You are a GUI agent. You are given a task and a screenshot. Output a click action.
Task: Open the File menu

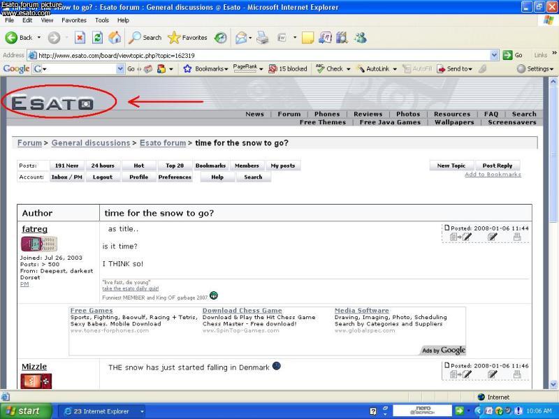click(x=10, y=20)
